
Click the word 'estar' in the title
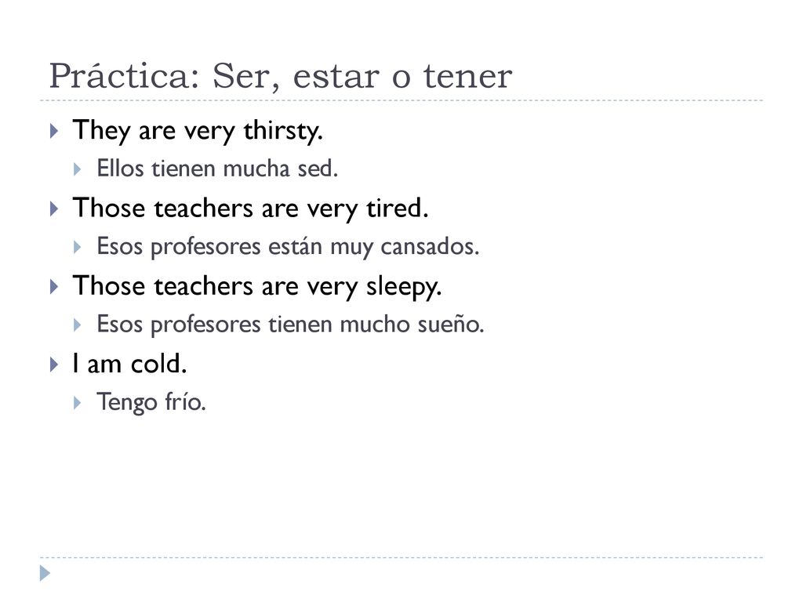[336, 78]
